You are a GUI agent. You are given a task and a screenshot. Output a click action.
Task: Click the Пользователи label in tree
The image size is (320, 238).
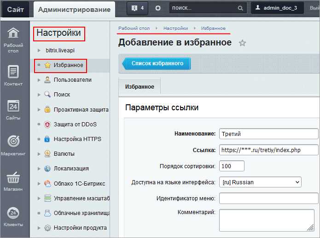(72, 80)
